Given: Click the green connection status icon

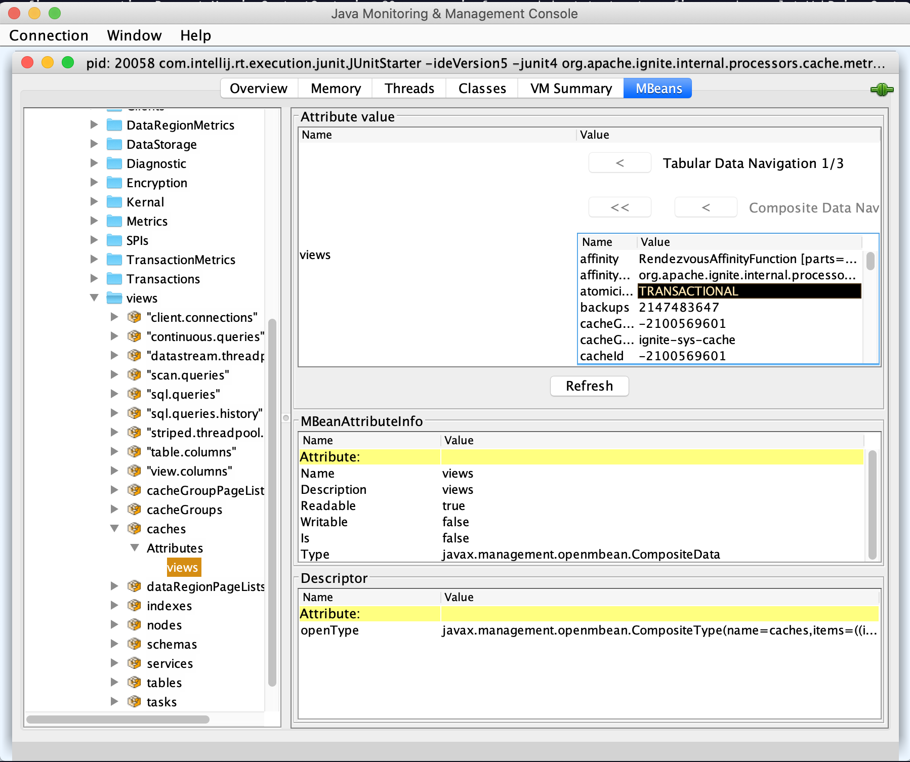Looking at the screenshot, I should (882, 90).
